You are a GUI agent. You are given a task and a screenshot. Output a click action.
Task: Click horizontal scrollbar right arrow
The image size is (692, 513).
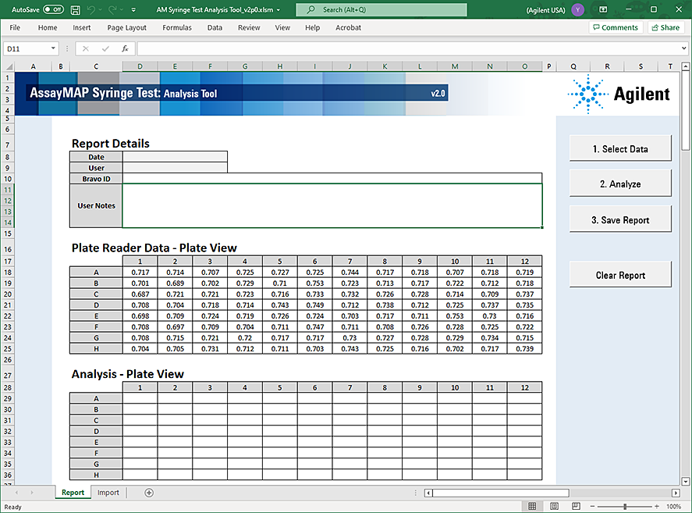(676, 493)
